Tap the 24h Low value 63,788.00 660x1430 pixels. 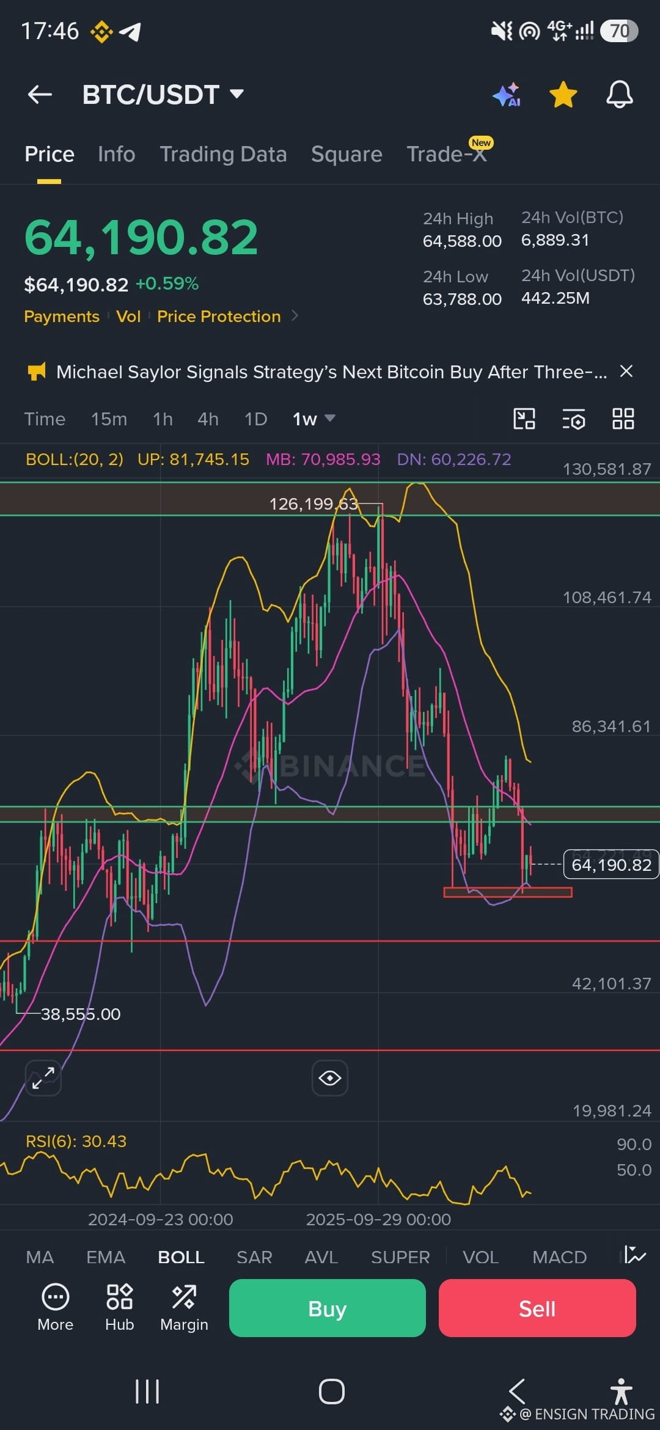click(462, 299)
